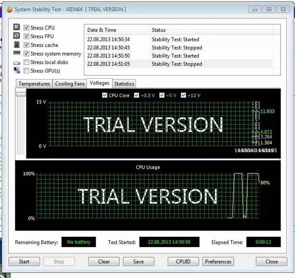This screenshot has height=278, width=295.
Task: Click the Start button
Action: coord(24,261)
